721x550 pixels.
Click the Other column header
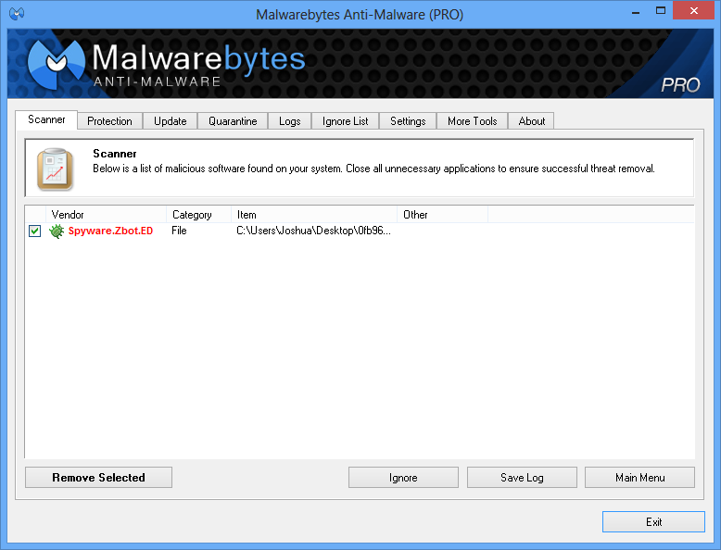[x=441, y=215]
